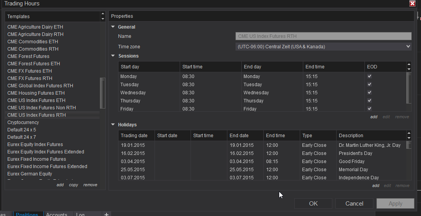Click the Templates list scroll-up arrow
Screen dimensions: 421x216
[x=103, y=14]
